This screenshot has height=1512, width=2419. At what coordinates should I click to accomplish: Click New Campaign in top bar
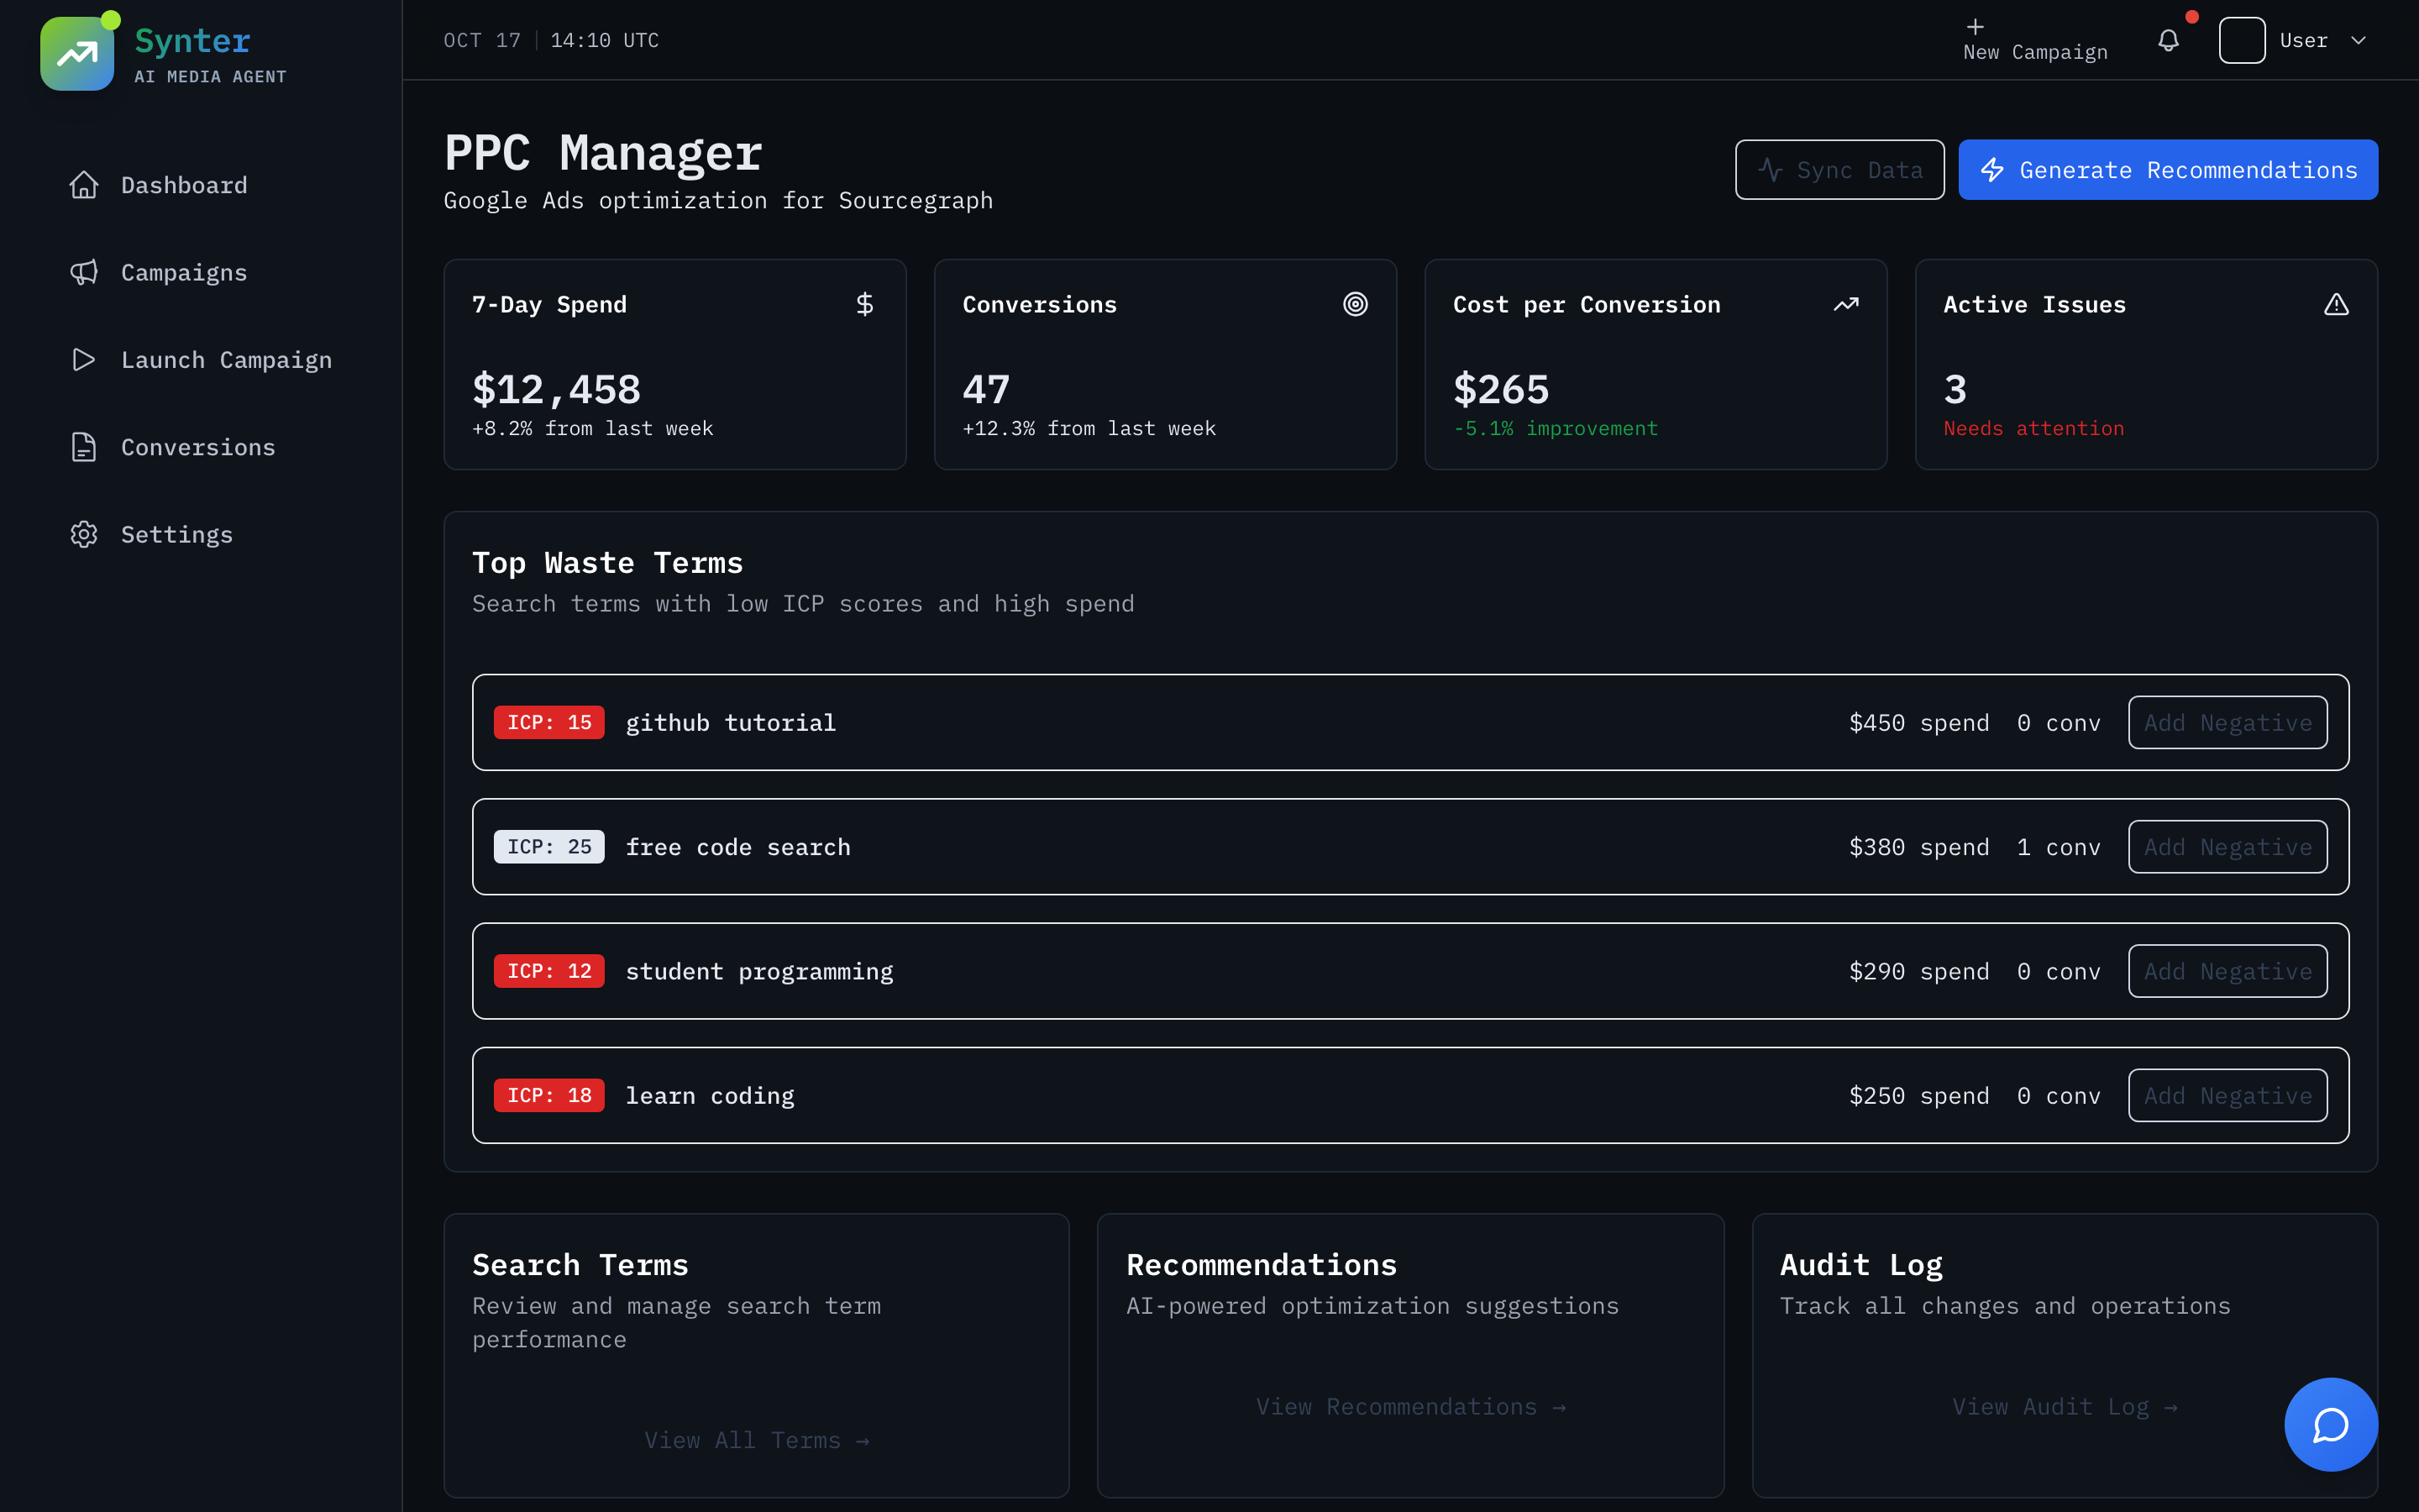2034,40
